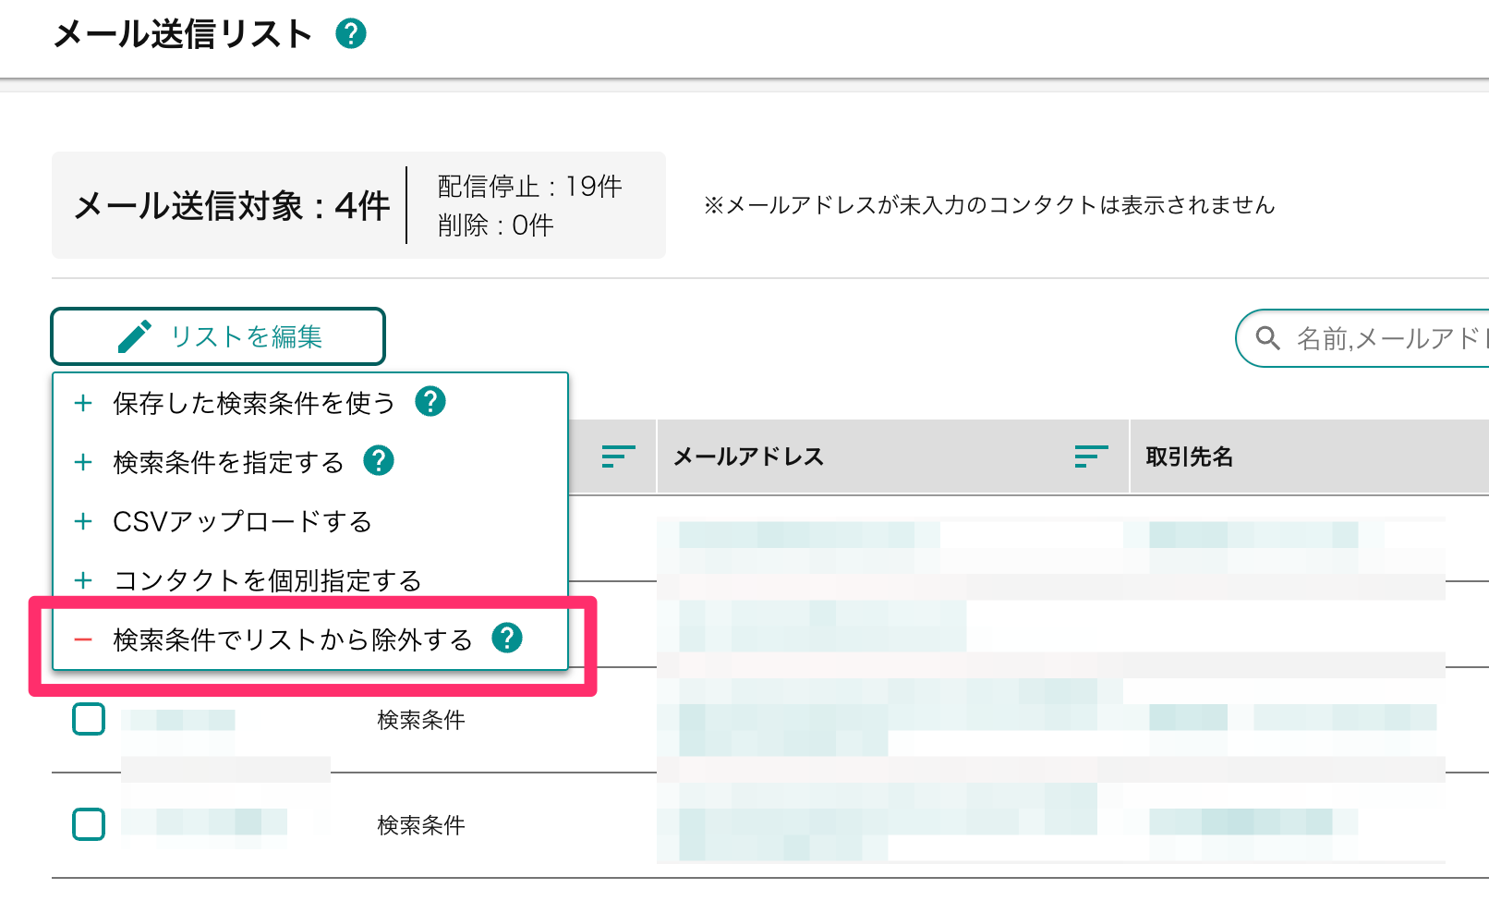Click the pencil icon in リストを編集 button

click(x=135, y=336)
